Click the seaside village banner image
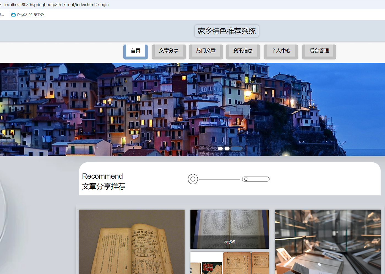385x274 pixels. (192, 109)
